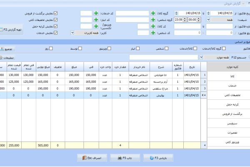The image size is (250, 167).
Task: Click the چراغ سقفی row description cell
Action: point(161,89)
